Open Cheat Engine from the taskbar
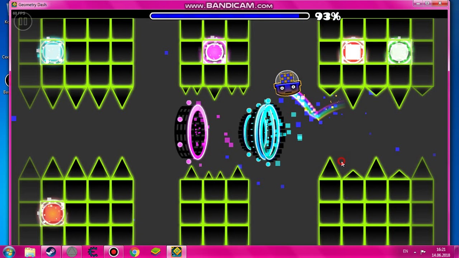Screen dimensions: 459x258 (93, 252)
